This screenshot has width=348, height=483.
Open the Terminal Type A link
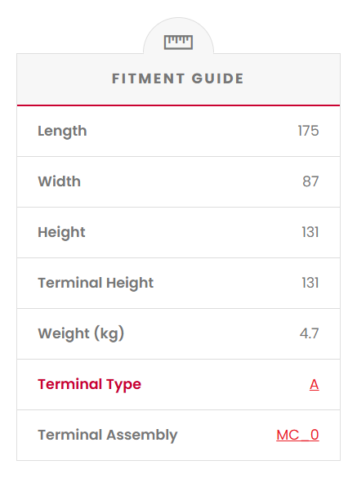[x=315, y=384]
